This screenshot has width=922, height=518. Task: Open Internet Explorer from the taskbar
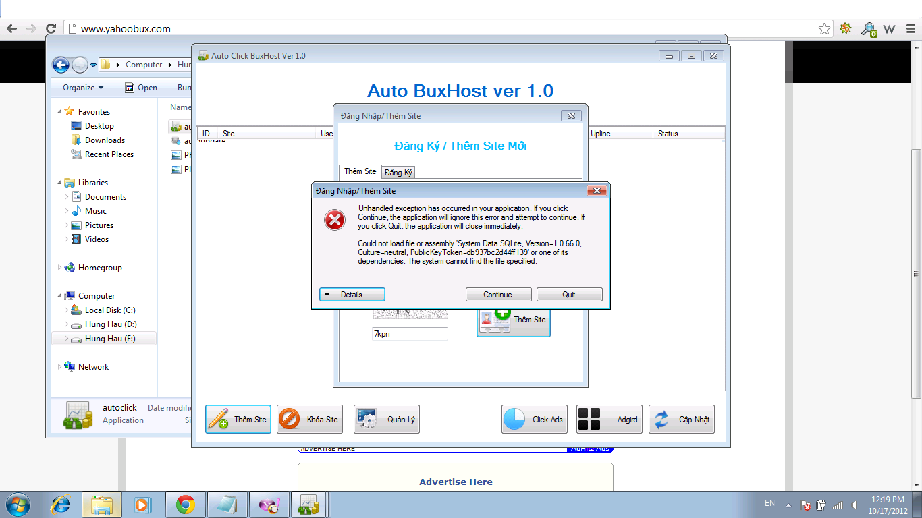coord(61,505)
